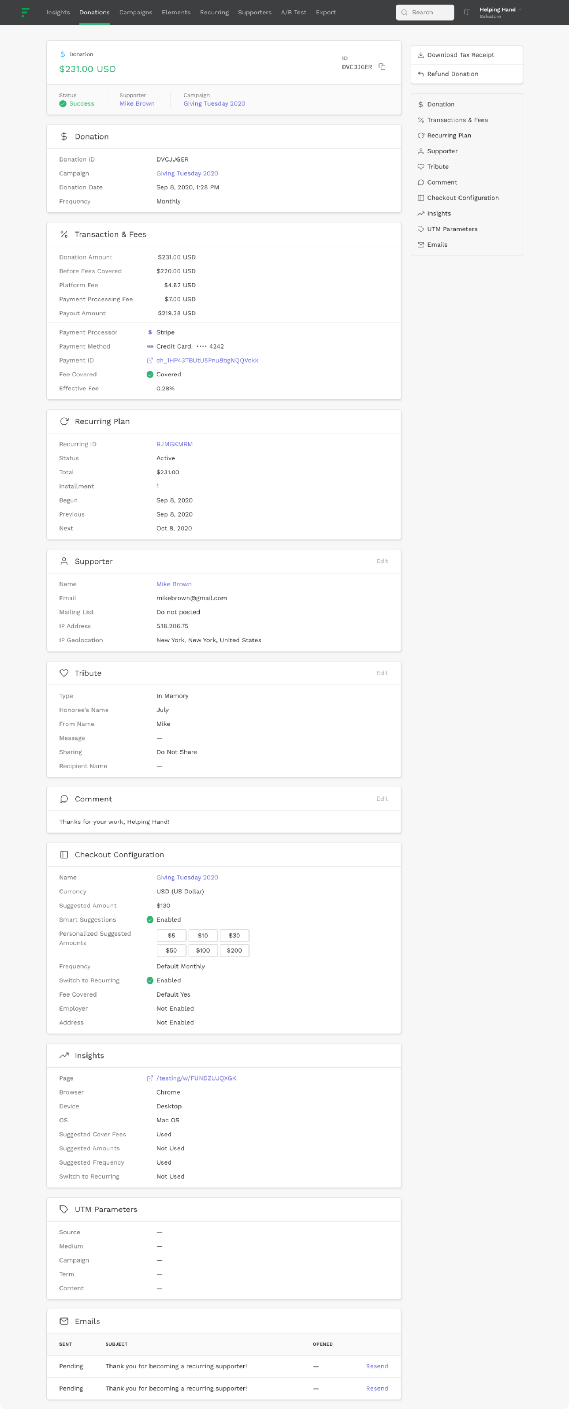Click Refund Donation
The width and height of the screenshot is (569, 1409).
coord(467,74)
